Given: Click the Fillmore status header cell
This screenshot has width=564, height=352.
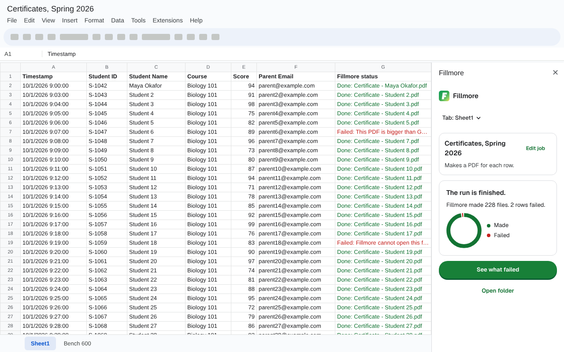Looking at the screenshot, I should point(383,76).
